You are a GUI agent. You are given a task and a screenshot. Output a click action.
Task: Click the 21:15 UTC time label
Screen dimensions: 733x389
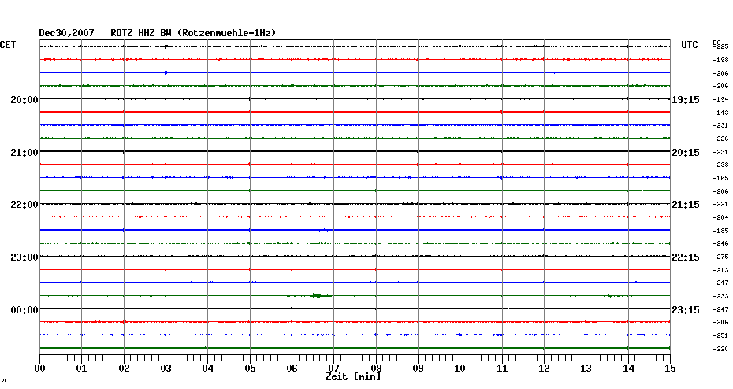686,205
